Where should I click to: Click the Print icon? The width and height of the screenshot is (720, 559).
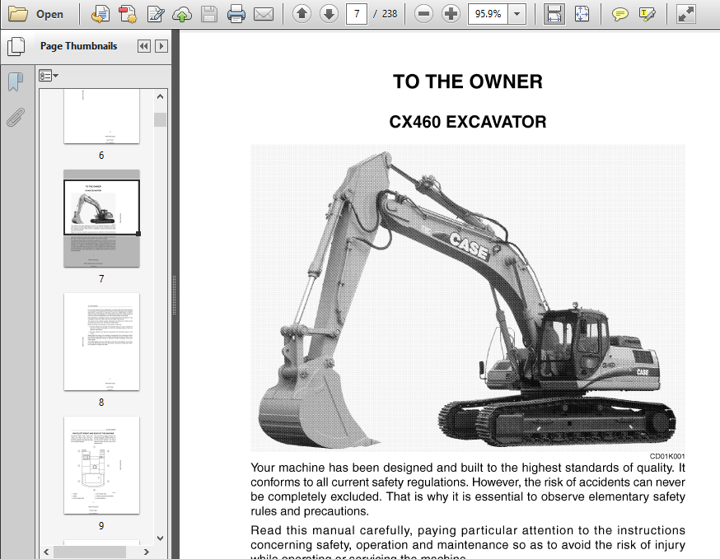pyautogui.click(x=236, y=14)
